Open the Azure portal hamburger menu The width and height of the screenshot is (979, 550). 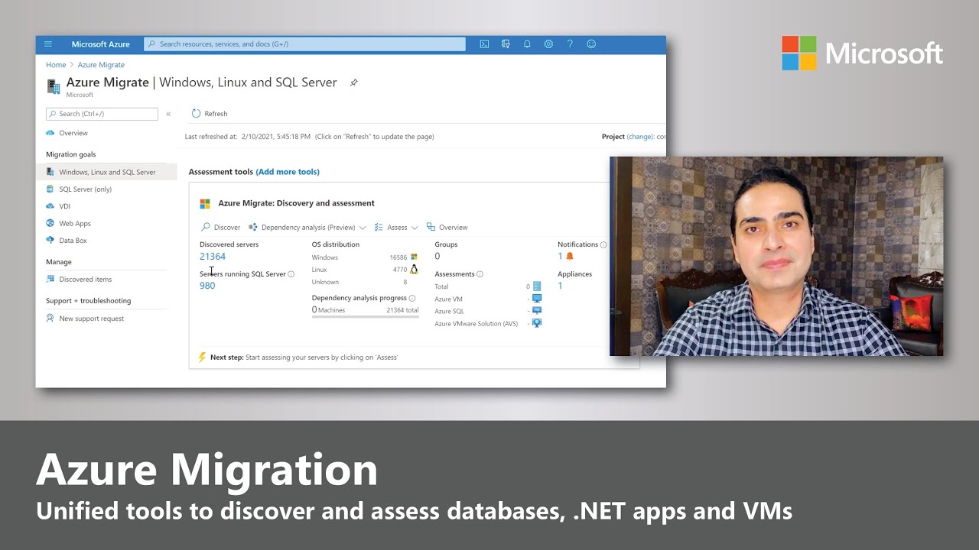48,44
